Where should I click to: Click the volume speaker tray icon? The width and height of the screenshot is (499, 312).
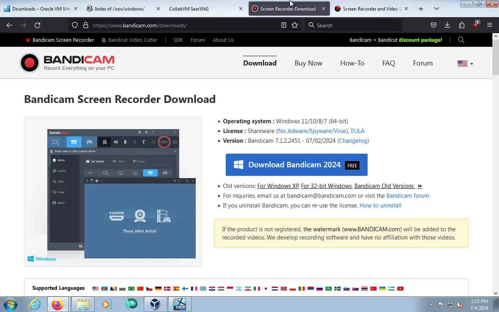click(460, 305)
